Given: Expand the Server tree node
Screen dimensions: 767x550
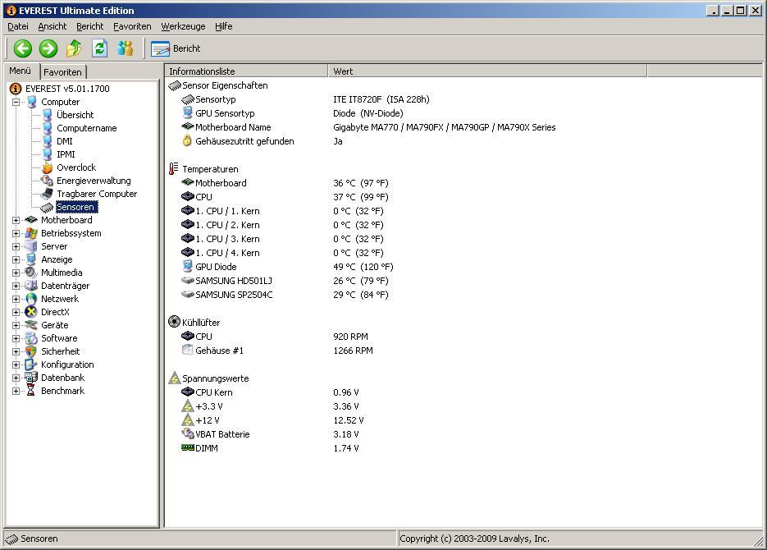Looking at the screenshot, I should (x=16, y=247).
